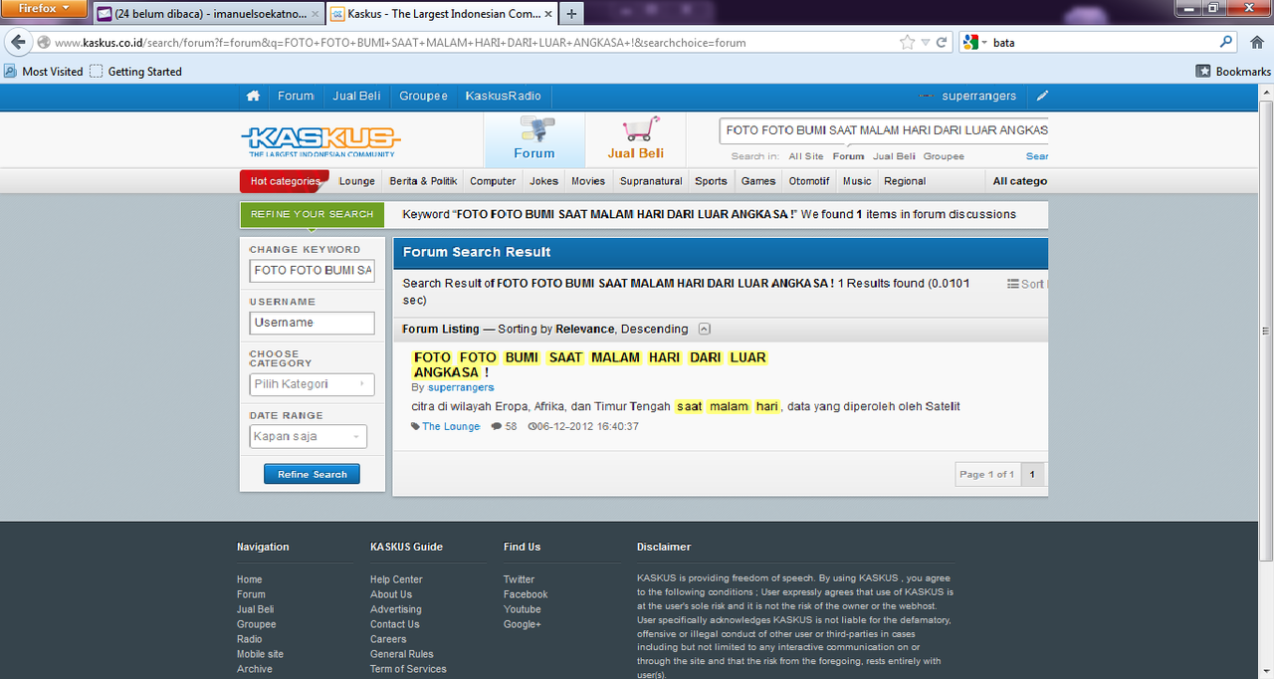Open Forum in the top navigation

[x=296, y=96]
